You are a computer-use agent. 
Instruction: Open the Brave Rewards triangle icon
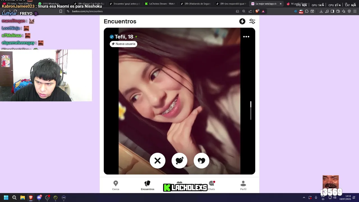click(x=263, y=11)
